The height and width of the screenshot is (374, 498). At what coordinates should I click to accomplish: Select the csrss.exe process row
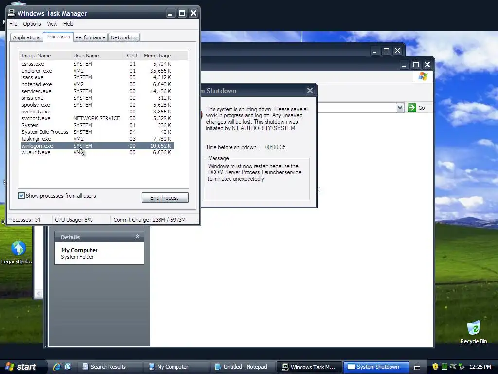97,64
